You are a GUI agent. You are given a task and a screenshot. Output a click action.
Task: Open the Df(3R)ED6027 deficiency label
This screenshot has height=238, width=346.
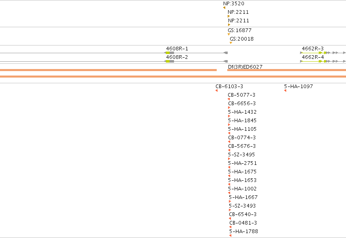coord(245,67)
